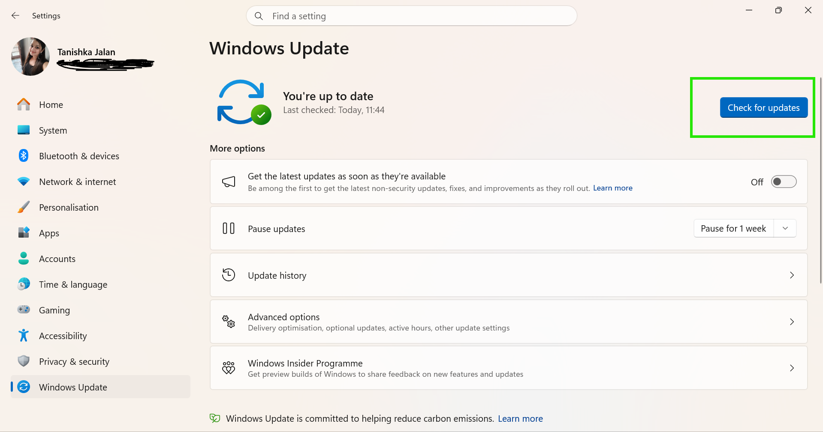Click the Home house icon
The height and width of the screenshot is (432, 823).
coord(24,104)
